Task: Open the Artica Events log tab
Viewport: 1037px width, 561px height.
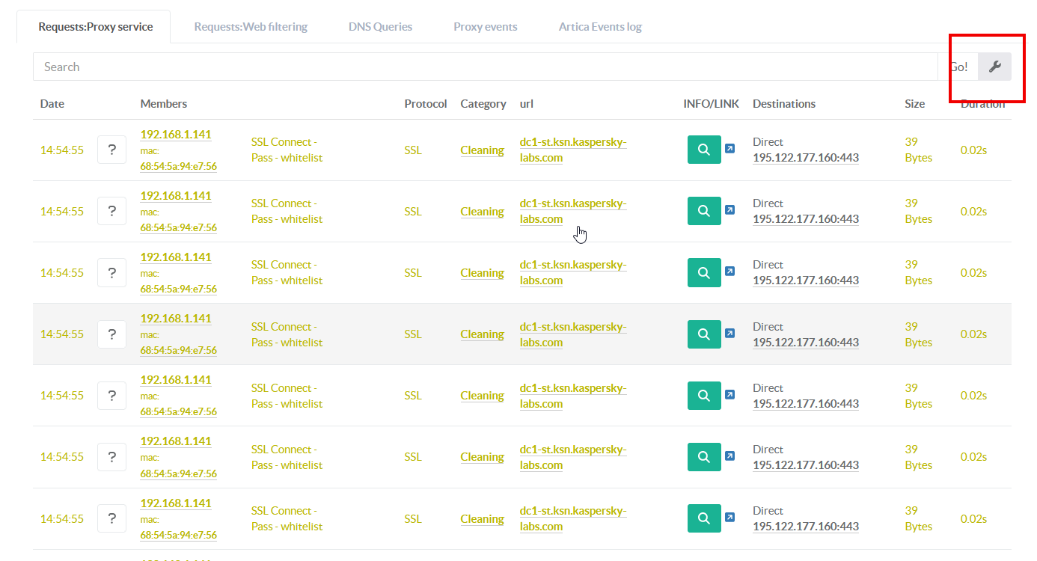Action: point(600,27)
